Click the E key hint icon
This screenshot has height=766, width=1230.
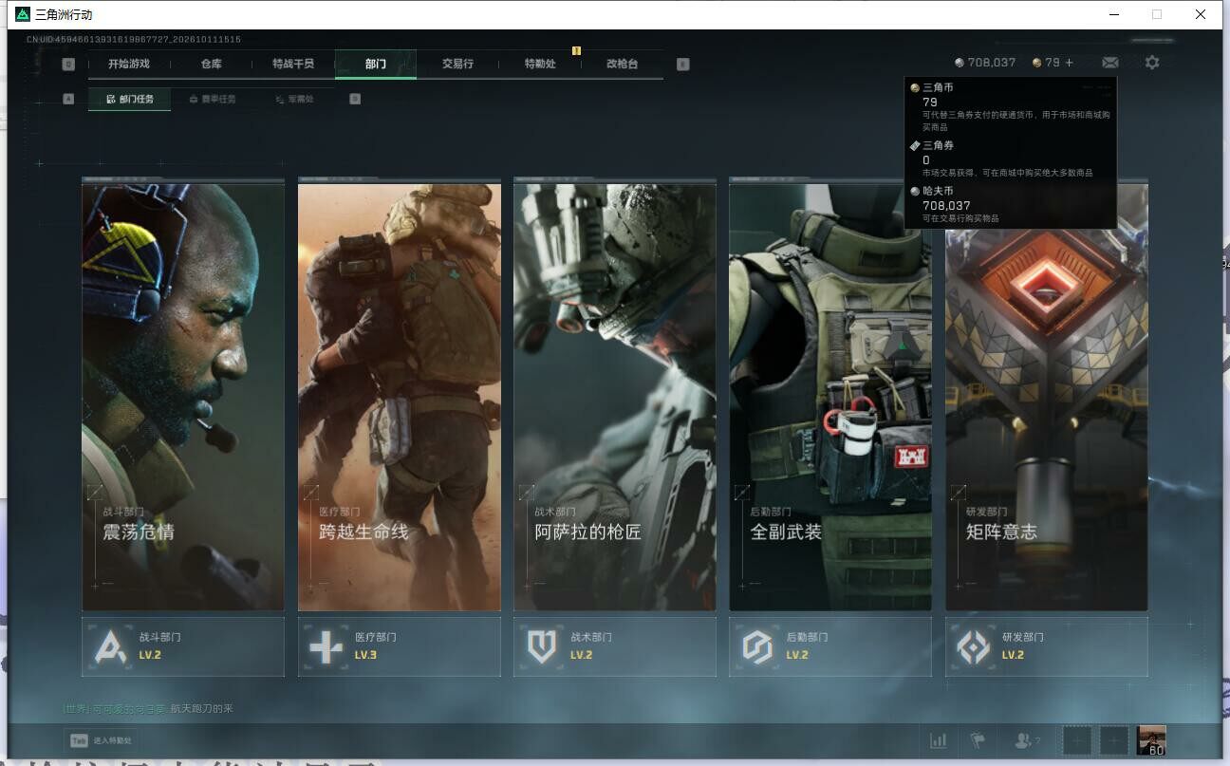(682, 65)
